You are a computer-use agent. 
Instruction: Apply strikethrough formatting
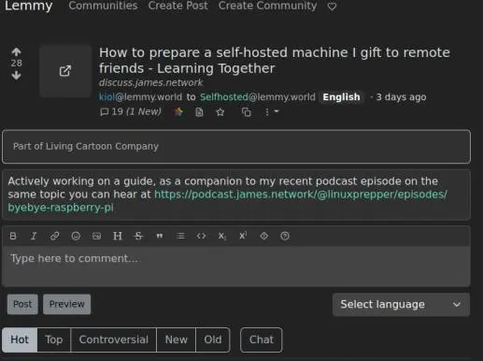[x=138, y=236]
